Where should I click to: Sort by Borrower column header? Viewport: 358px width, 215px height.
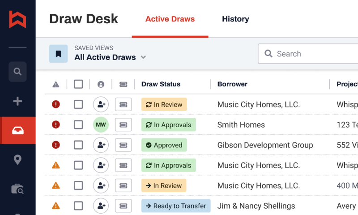tap(232, 84)
